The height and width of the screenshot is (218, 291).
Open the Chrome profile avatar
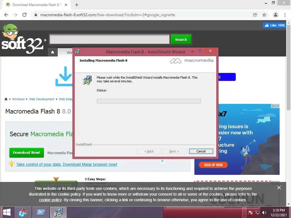(x=276, y=15)
